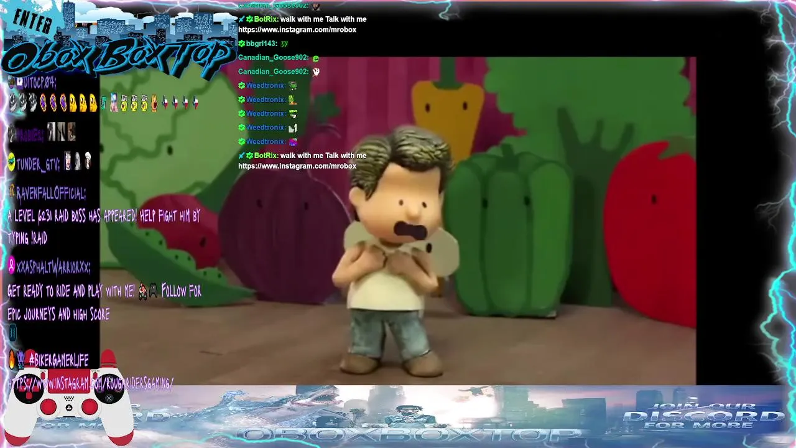Click the purple emote in the last Weedtronix message
796x448 pixels.
pos(293,142)
